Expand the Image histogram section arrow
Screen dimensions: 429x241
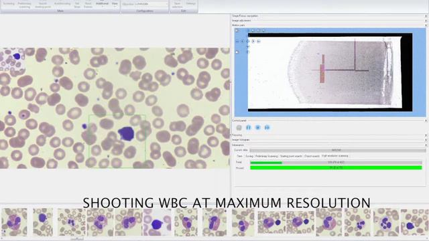(426, 140)
